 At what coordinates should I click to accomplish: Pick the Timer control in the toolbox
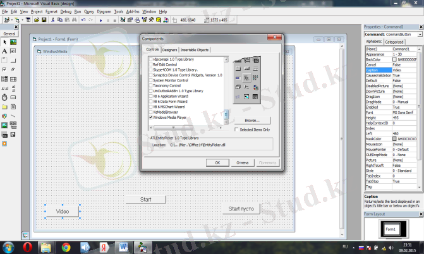5,98
